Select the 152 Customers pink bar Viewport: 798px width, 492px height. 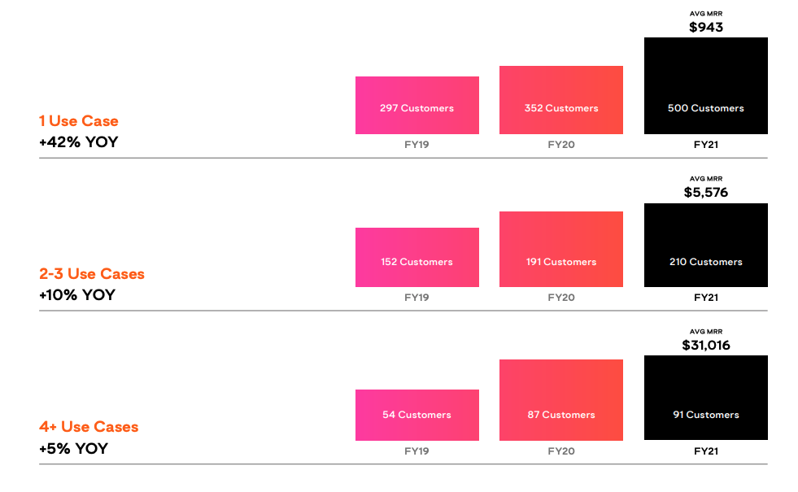pos(416,258)
